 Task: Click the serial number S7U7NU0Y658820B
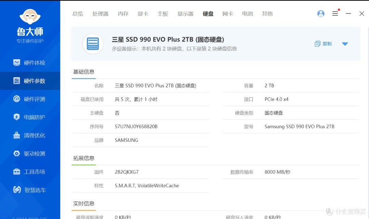coord(136,127)
